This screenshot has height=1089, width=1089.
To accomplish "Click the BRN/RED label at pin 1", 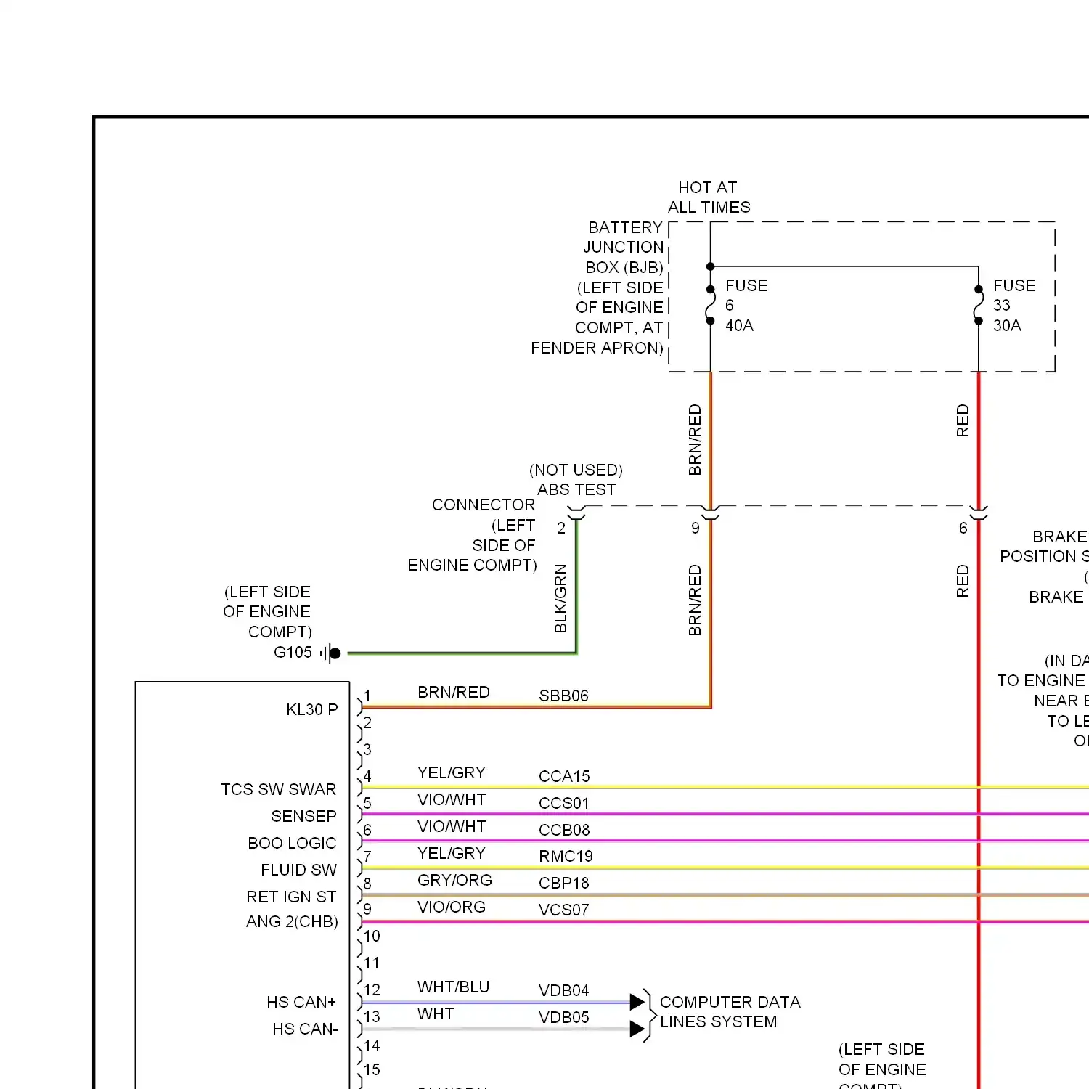I will 454,693.
